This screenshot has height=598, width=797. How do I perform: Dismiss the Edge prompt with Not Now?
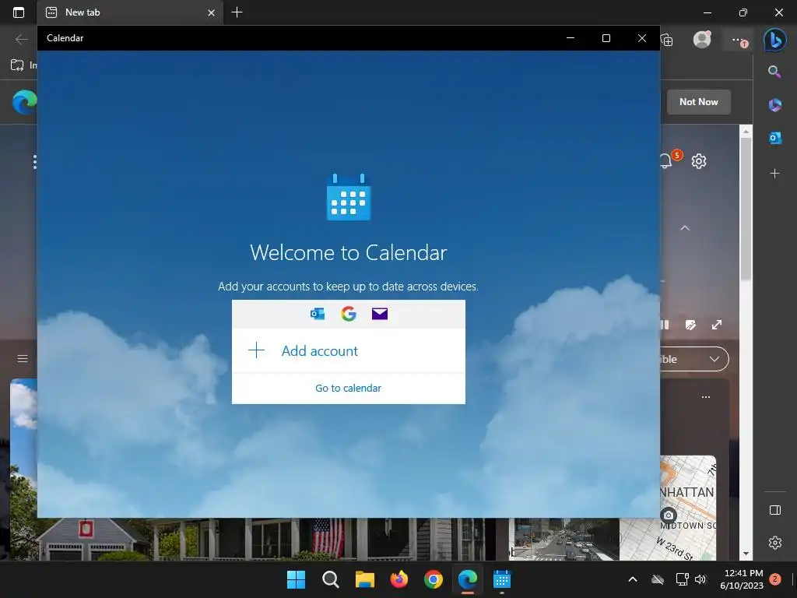coord(698,102)
